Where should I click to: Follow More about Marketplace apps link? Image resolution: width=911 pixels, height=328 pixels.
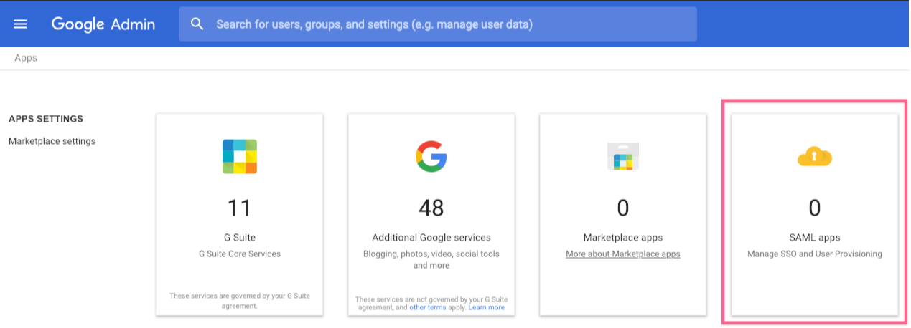click(x=622, y=254)
